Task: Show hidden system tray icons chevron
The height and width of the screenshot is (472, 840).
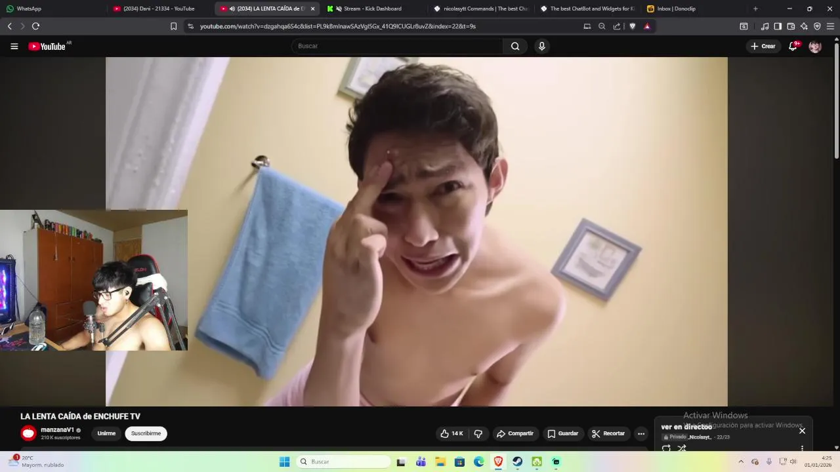Action: pyautogui.click(x=741, y=462)
